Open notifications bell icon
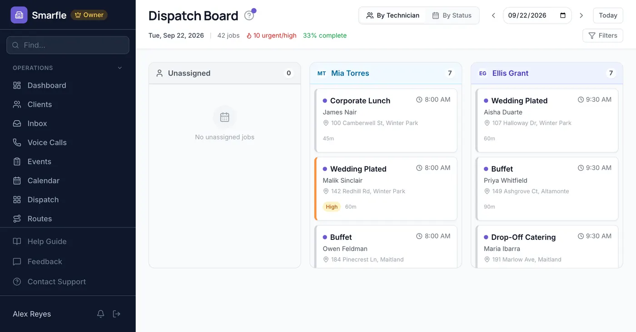The width and height of the screenshot is (636, 332). (x=101, y=314)
